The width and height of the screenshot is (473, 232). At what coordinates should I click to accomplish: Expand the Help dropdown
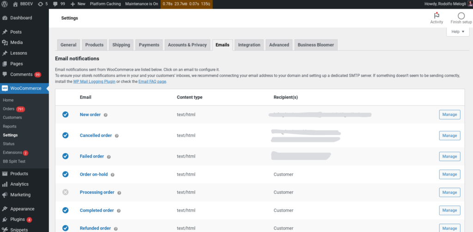[x=458, y=32]
